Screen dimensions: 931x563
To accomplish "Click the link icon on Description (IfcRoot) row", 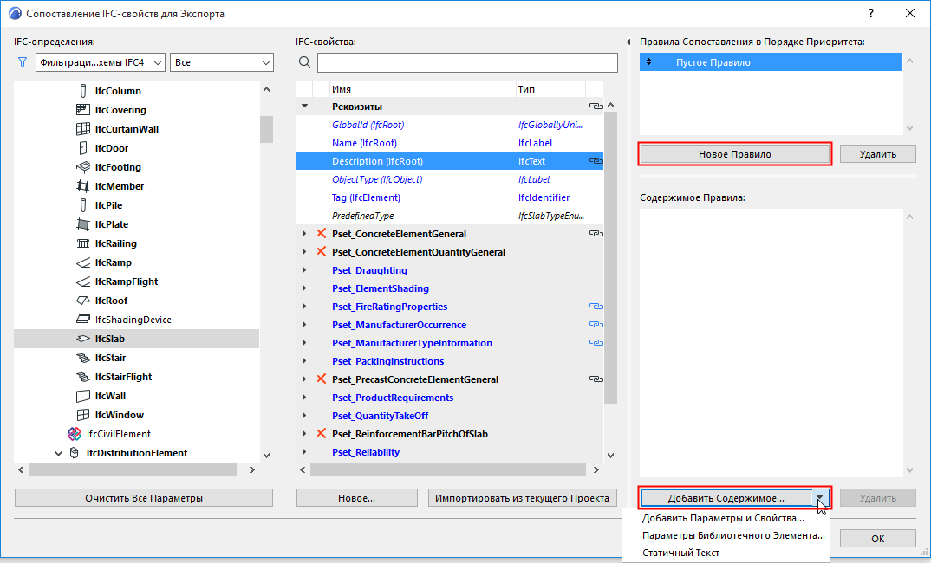I will click(x=596, y=161).
